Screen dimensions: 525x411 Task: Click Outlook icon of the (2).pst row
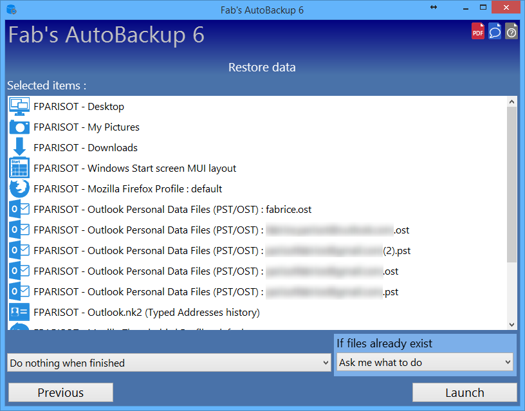[x=19, y=251]
